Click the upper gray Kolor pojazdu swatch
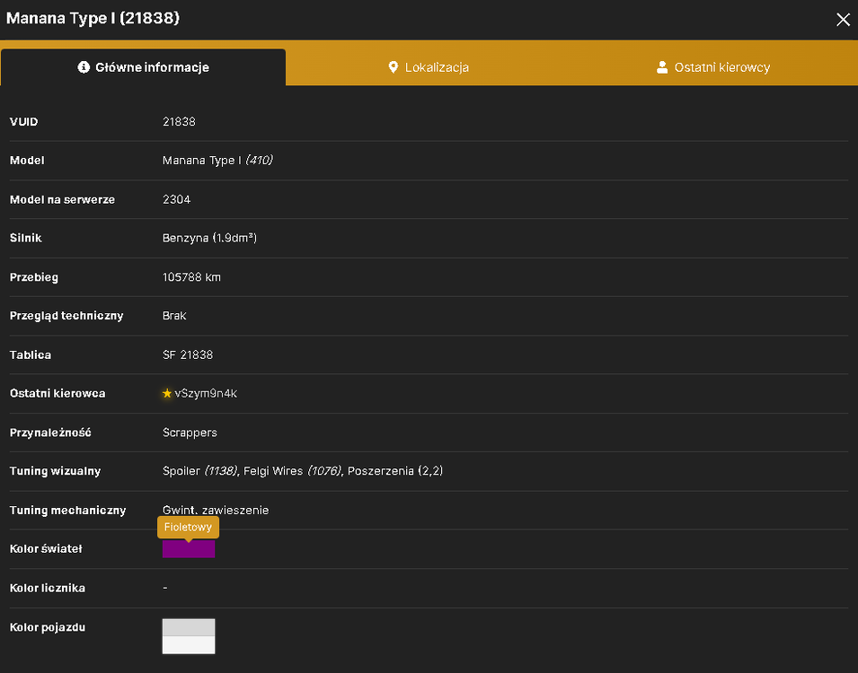858x673 pixels. click(x=189, y=627)
